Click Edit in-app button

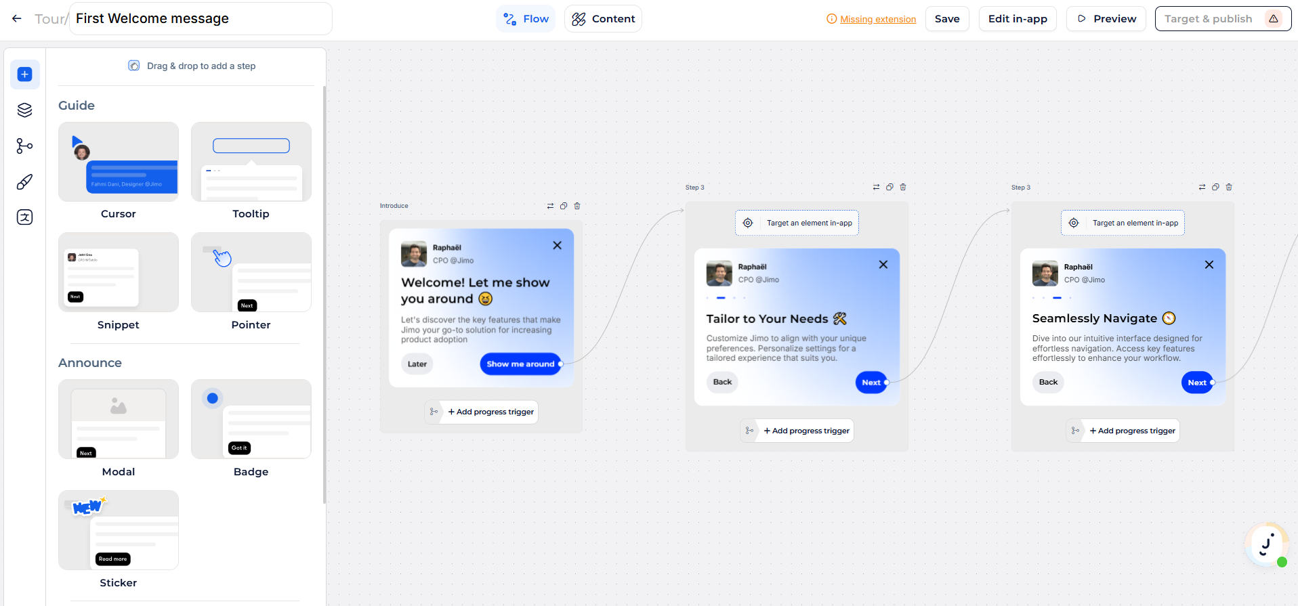pyautogui.click(x=1018, y=19)
